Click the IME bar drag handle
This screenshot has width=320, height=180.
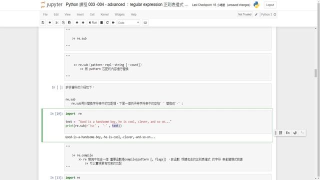[275, 133]
